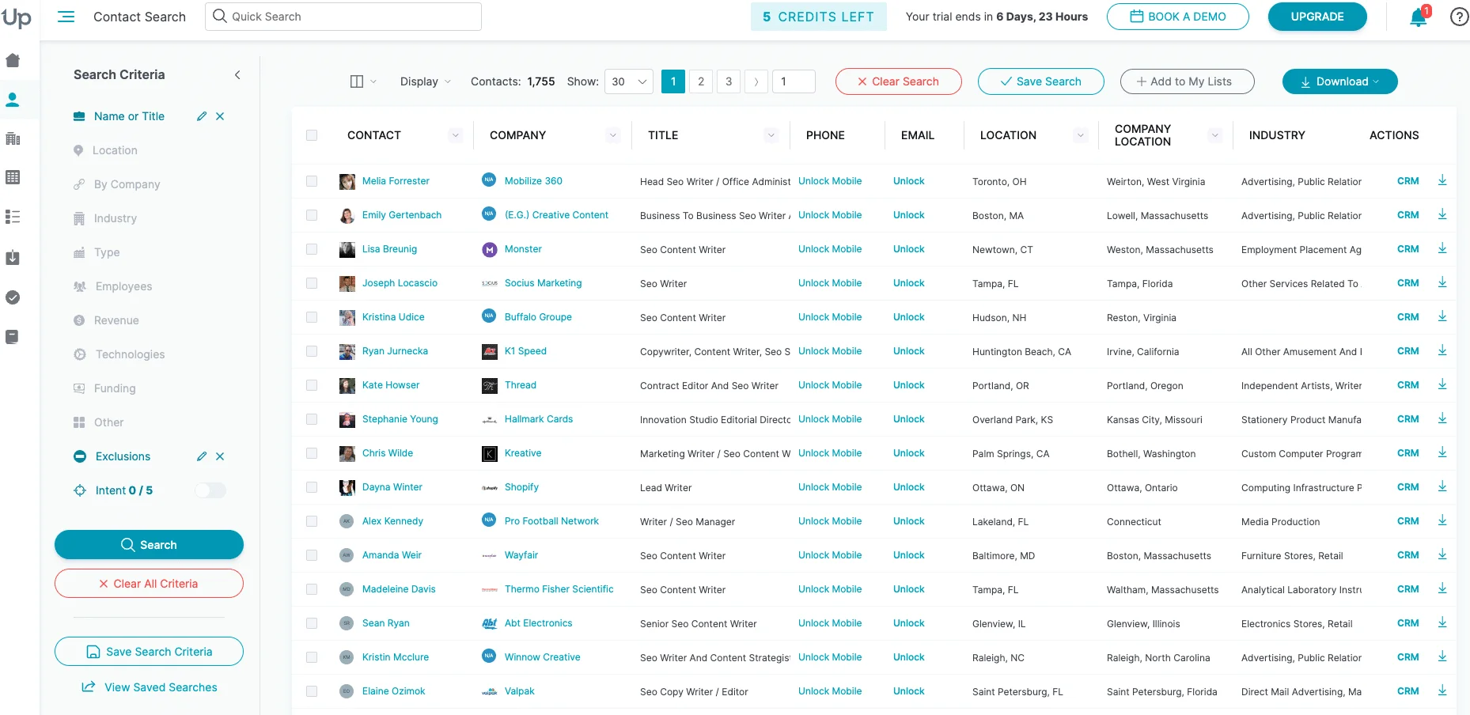Viewport: 1470px width, 715px height.
Task: Run the Search with current criteria
Action: [x=149, y=545]
